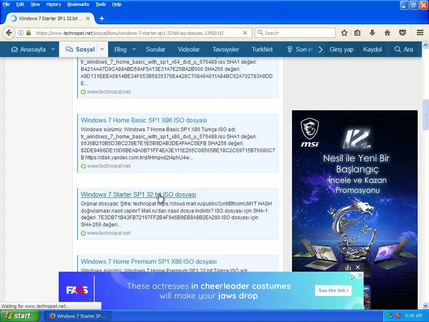Click See the list button on banner
Screen dimensions: 429x322
point(333,290)
